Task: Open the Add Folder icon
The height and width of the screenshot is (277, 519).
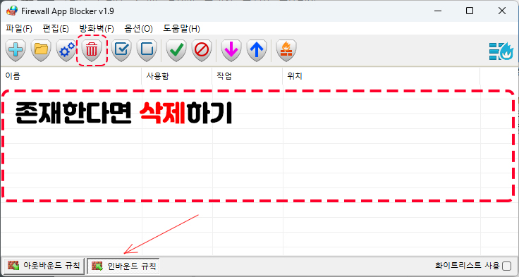Action: tap(41, 50)
